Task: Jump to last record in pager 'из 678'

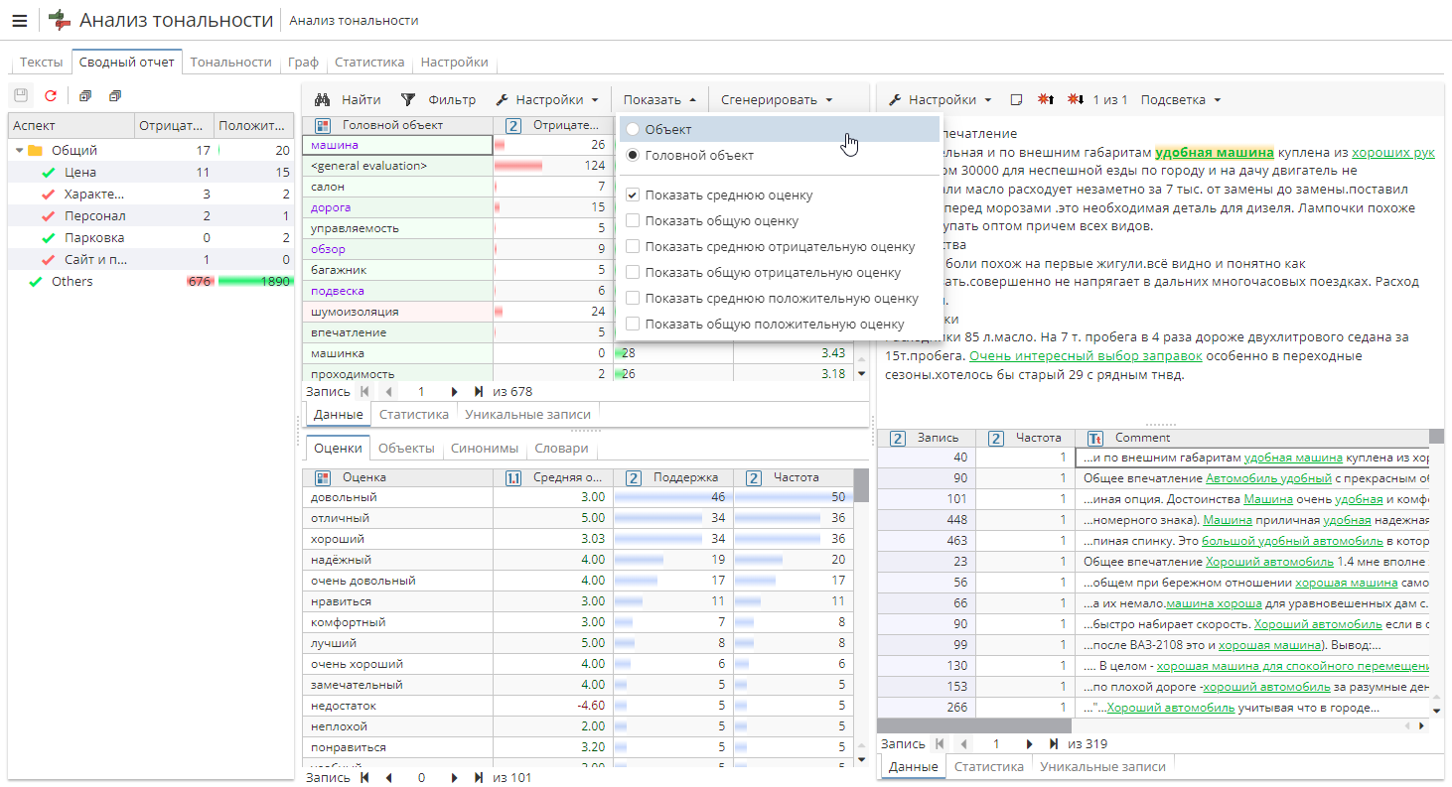Action: pos(478,391)
